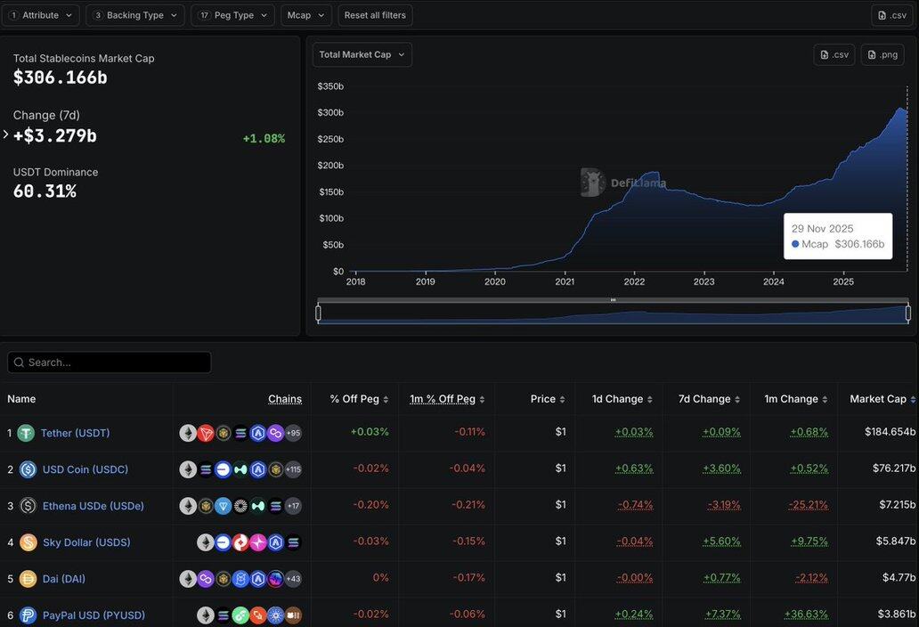This screenshot has height=627, width=919.
Task: Click the Sky Dollar (USDS) coin icon
Action: pyautogui.click(x=28, y=542)
